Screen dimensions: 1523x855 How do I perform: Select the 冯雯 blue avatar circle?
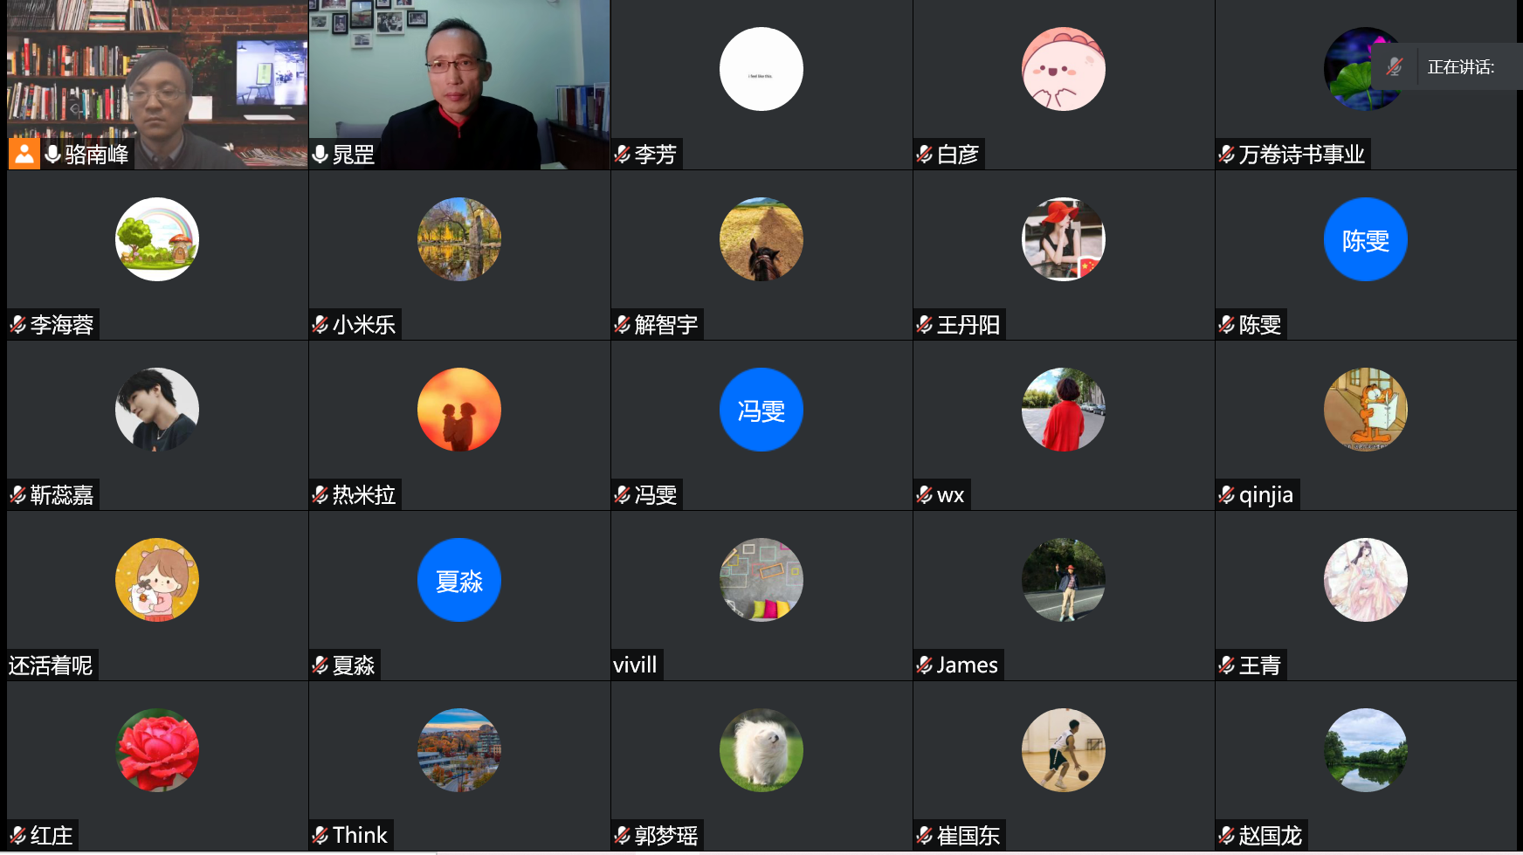[761, 410]
